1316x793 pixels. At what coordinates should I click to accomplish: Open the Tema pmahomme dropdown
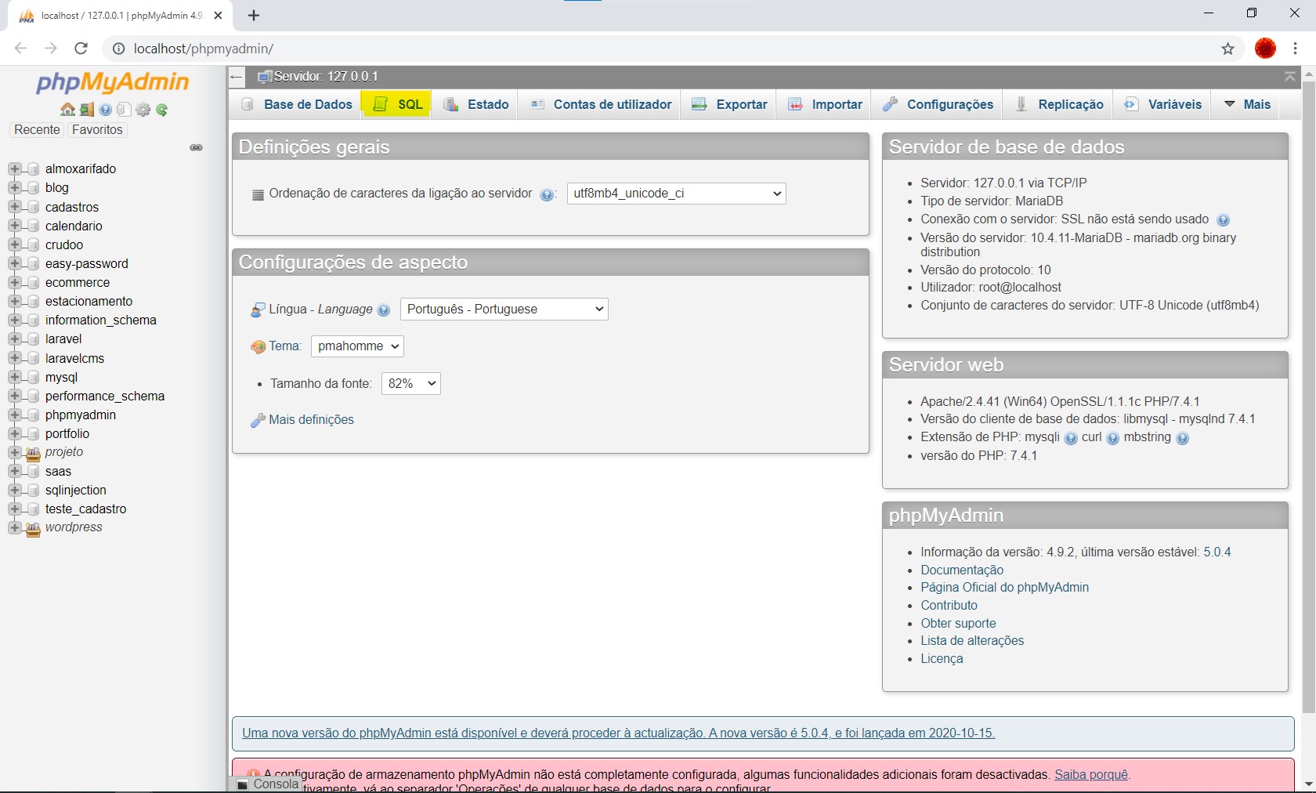pyautogui.click(x=357, y=346)
